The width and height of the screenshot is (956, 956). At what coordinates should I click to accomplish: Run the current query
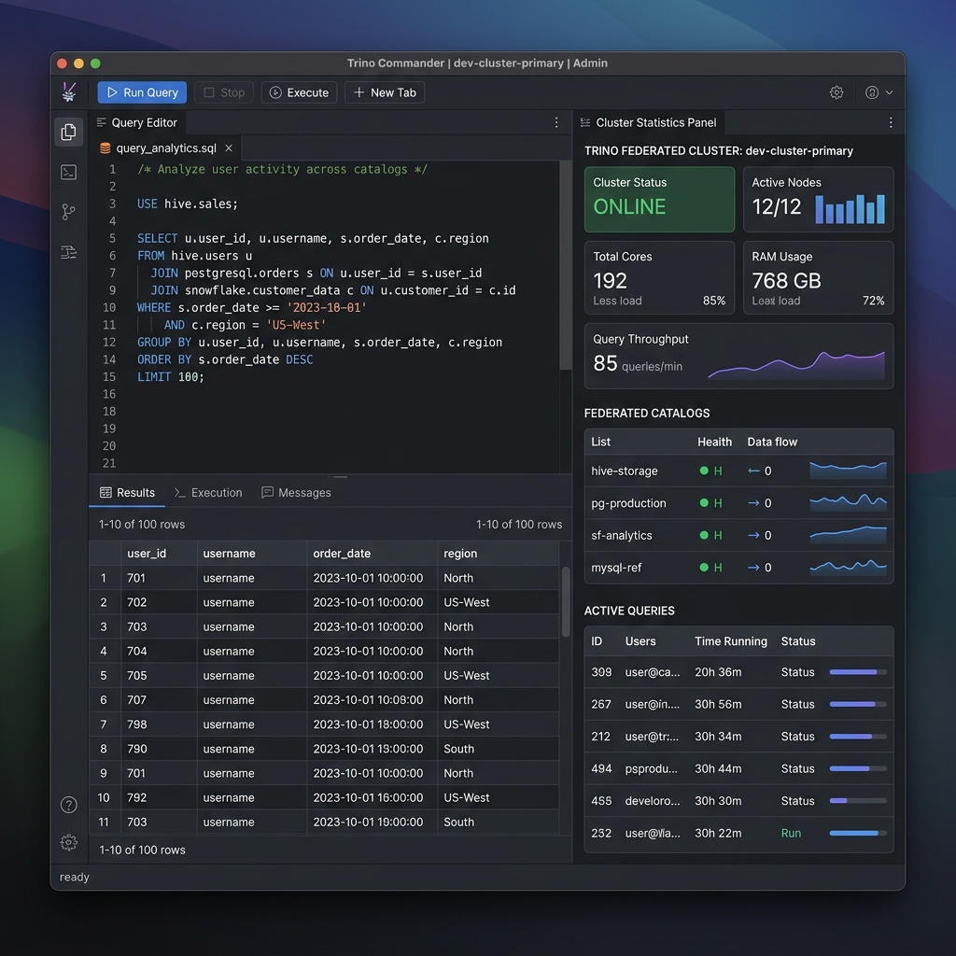(x=142, y=92)
